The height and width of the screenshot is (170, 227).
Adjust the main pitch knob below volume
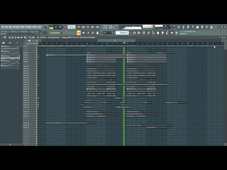pos(45,33)
